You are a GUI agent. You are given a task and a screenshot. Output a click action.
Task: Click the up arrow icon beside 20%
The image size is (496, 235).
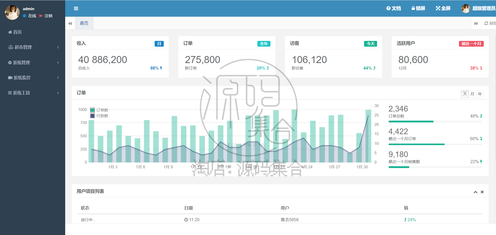coord(268,68)
